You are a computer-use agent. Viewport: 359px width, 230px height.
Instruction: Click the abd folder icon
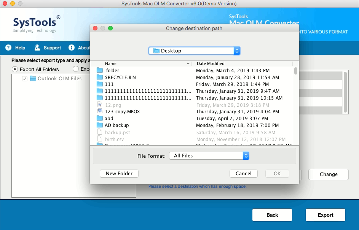[x=100, y=118]
